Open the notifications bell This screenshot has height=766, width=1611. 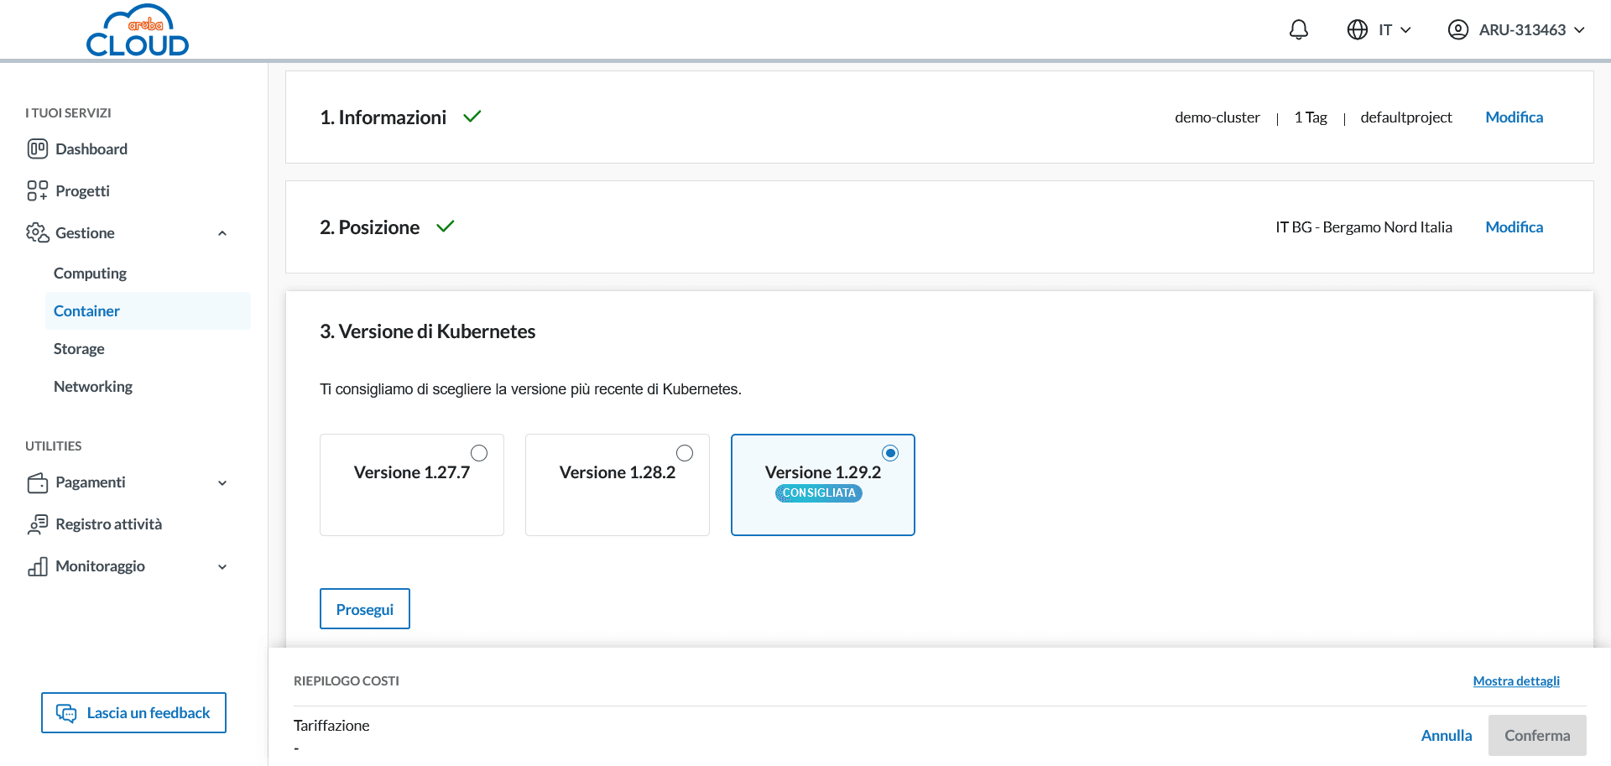pos(1298,30)
